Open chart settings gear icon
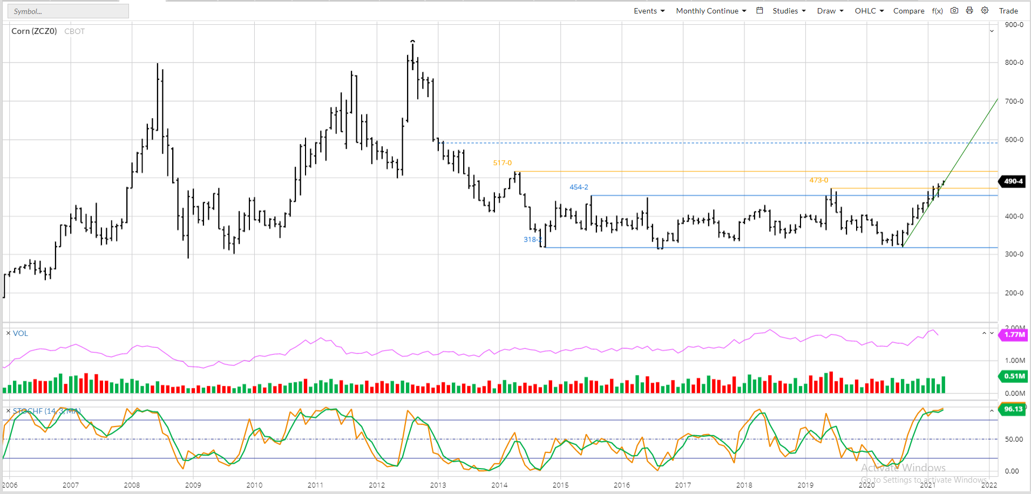 click(x=985, y=11)
